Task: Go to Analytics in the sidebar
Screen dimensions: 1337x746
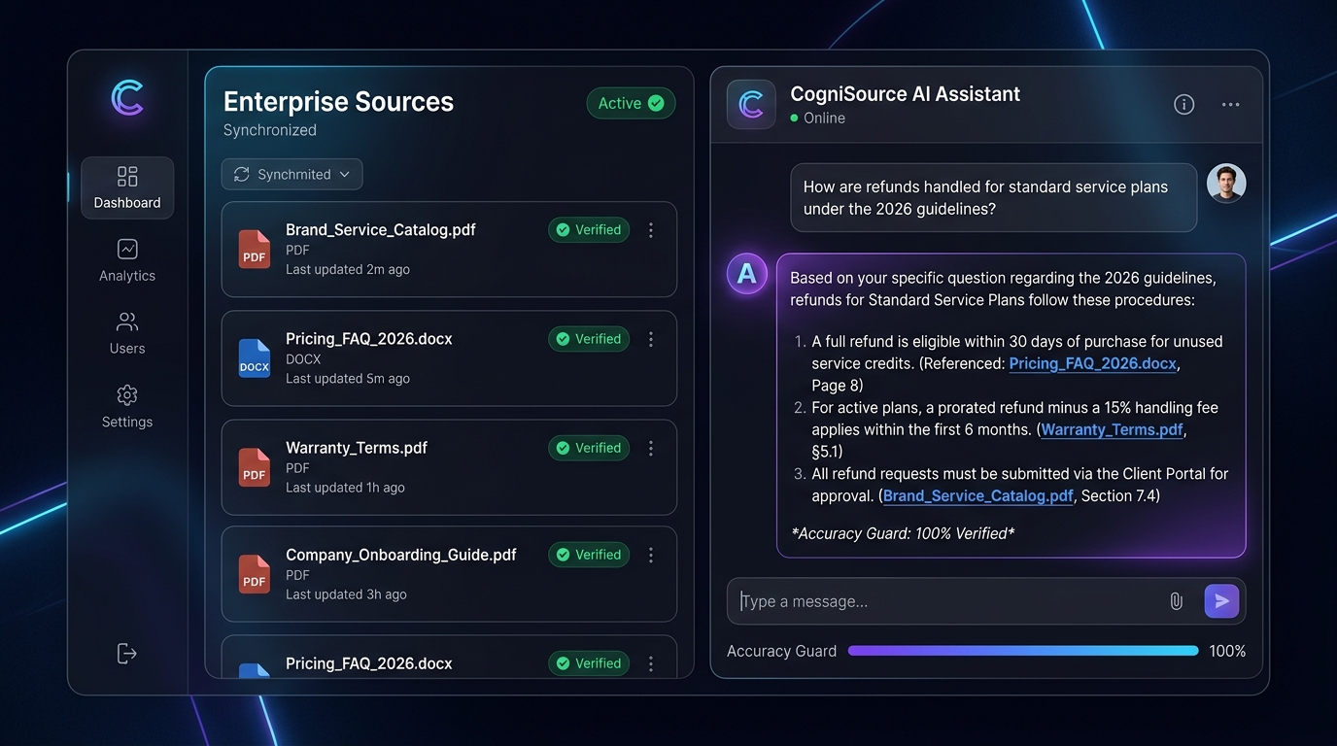Action: point(127,260)
